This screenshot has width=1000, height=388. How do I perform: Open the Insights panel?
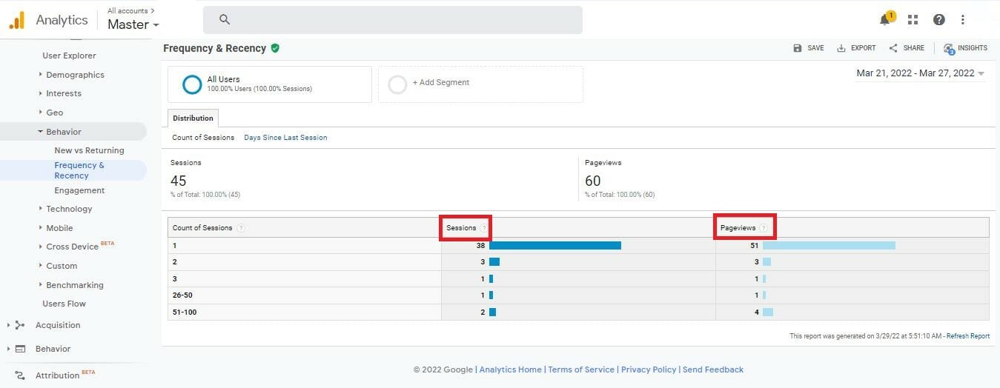(x=965, y=48)
